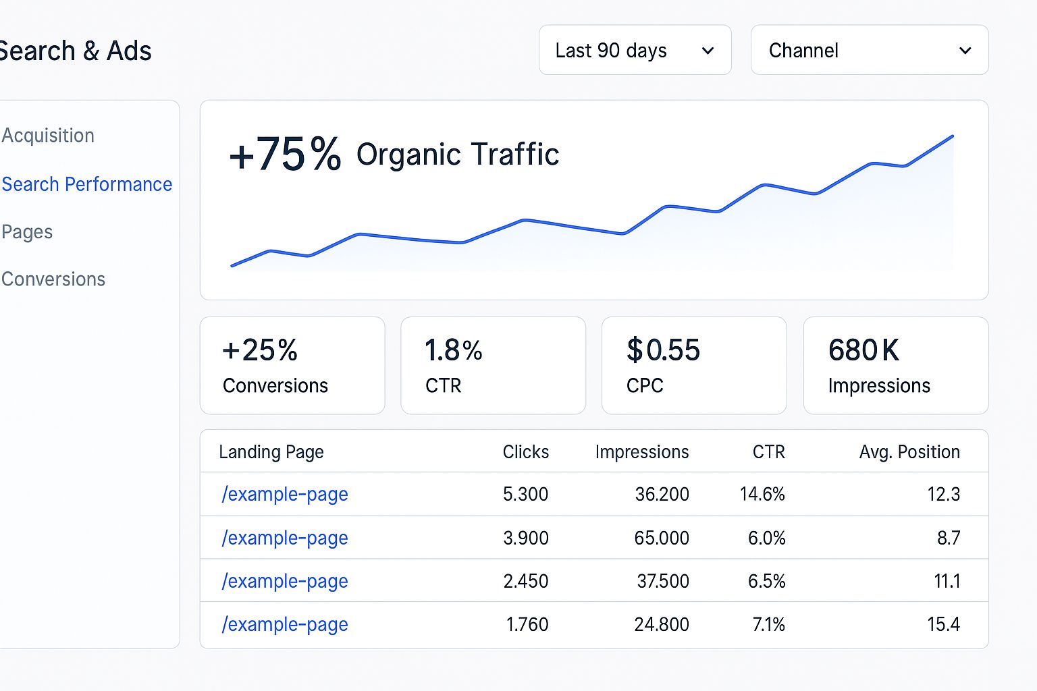Click the Impressions table column header
Screen dimensions: 1037x691
(641, 452)
